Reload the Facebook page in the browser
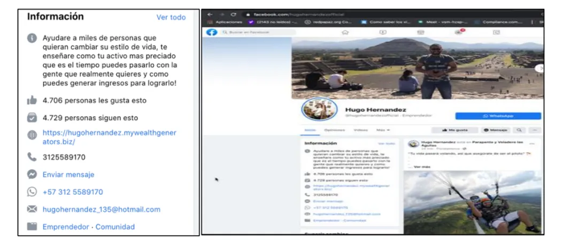563x242 pixels. (x=234, y=14)
